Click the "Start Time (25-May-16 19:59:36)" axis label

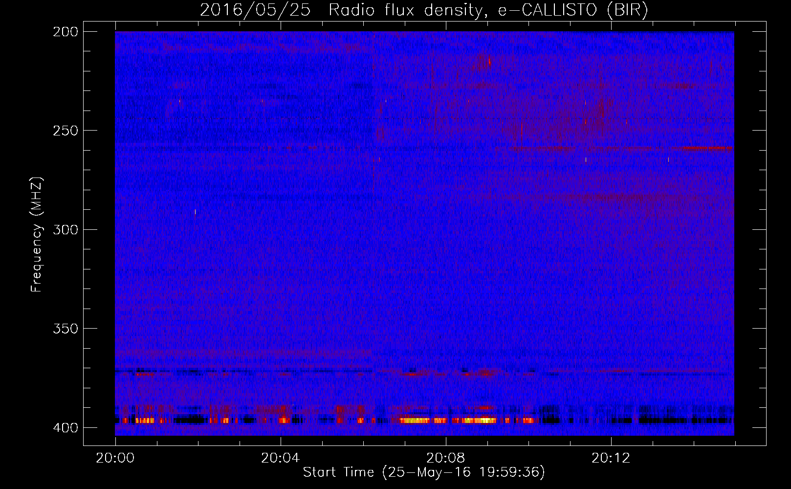coord(424,472)
